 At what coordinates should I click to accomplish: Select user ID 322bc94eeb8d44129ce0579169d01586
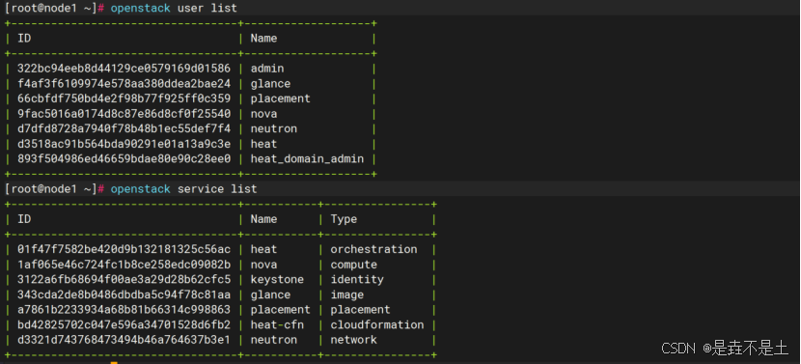(124, 69)
